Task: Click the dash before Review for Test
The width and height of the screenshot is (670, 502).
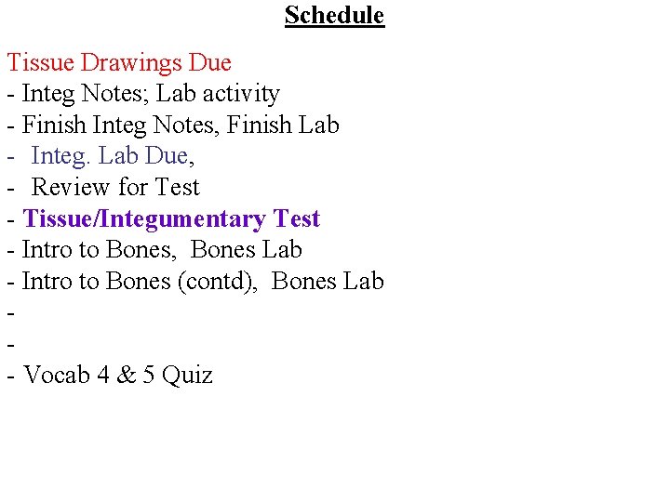Action: click(10, 189)
